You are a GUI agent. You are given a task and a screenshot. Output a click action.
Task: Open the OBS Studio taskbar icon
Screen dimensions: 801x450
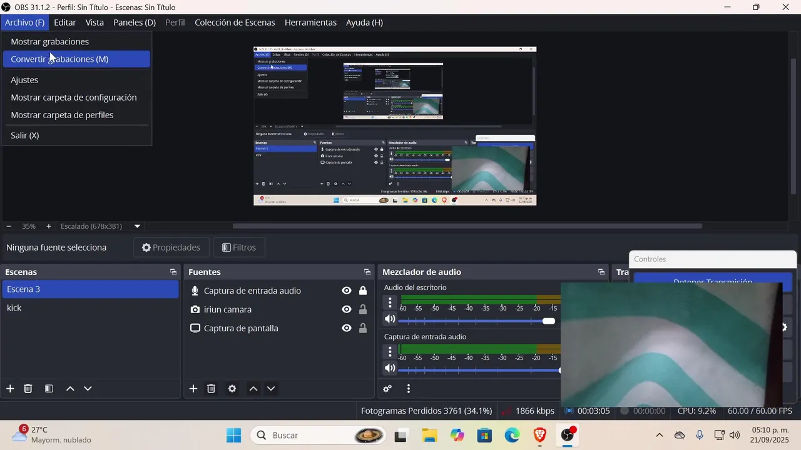coord(568,435)
